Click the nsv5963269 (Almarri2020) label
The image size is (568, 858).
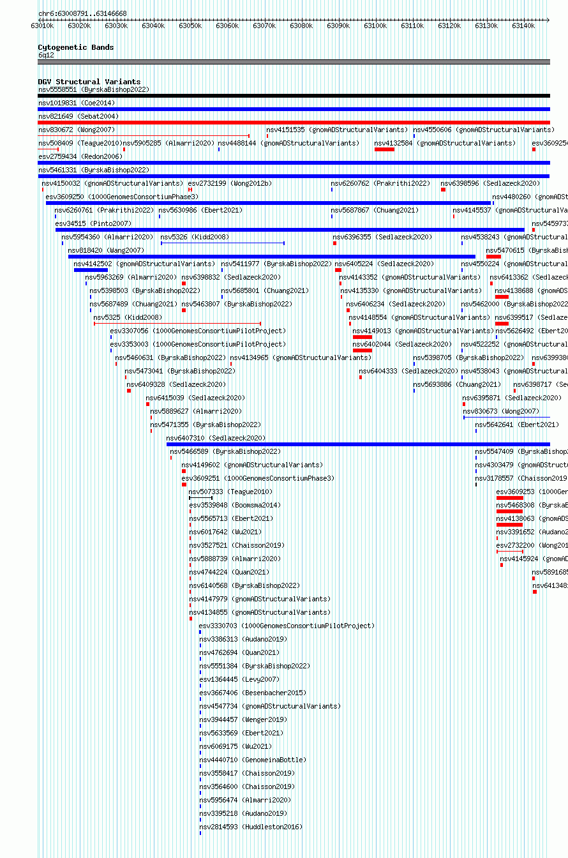pos(131,277)
